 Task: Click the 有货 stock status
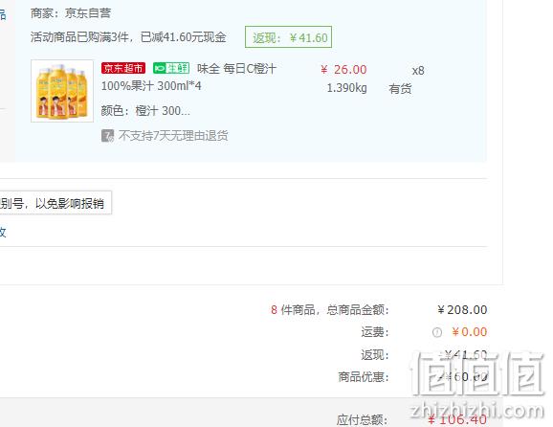[x=400, y=88]
